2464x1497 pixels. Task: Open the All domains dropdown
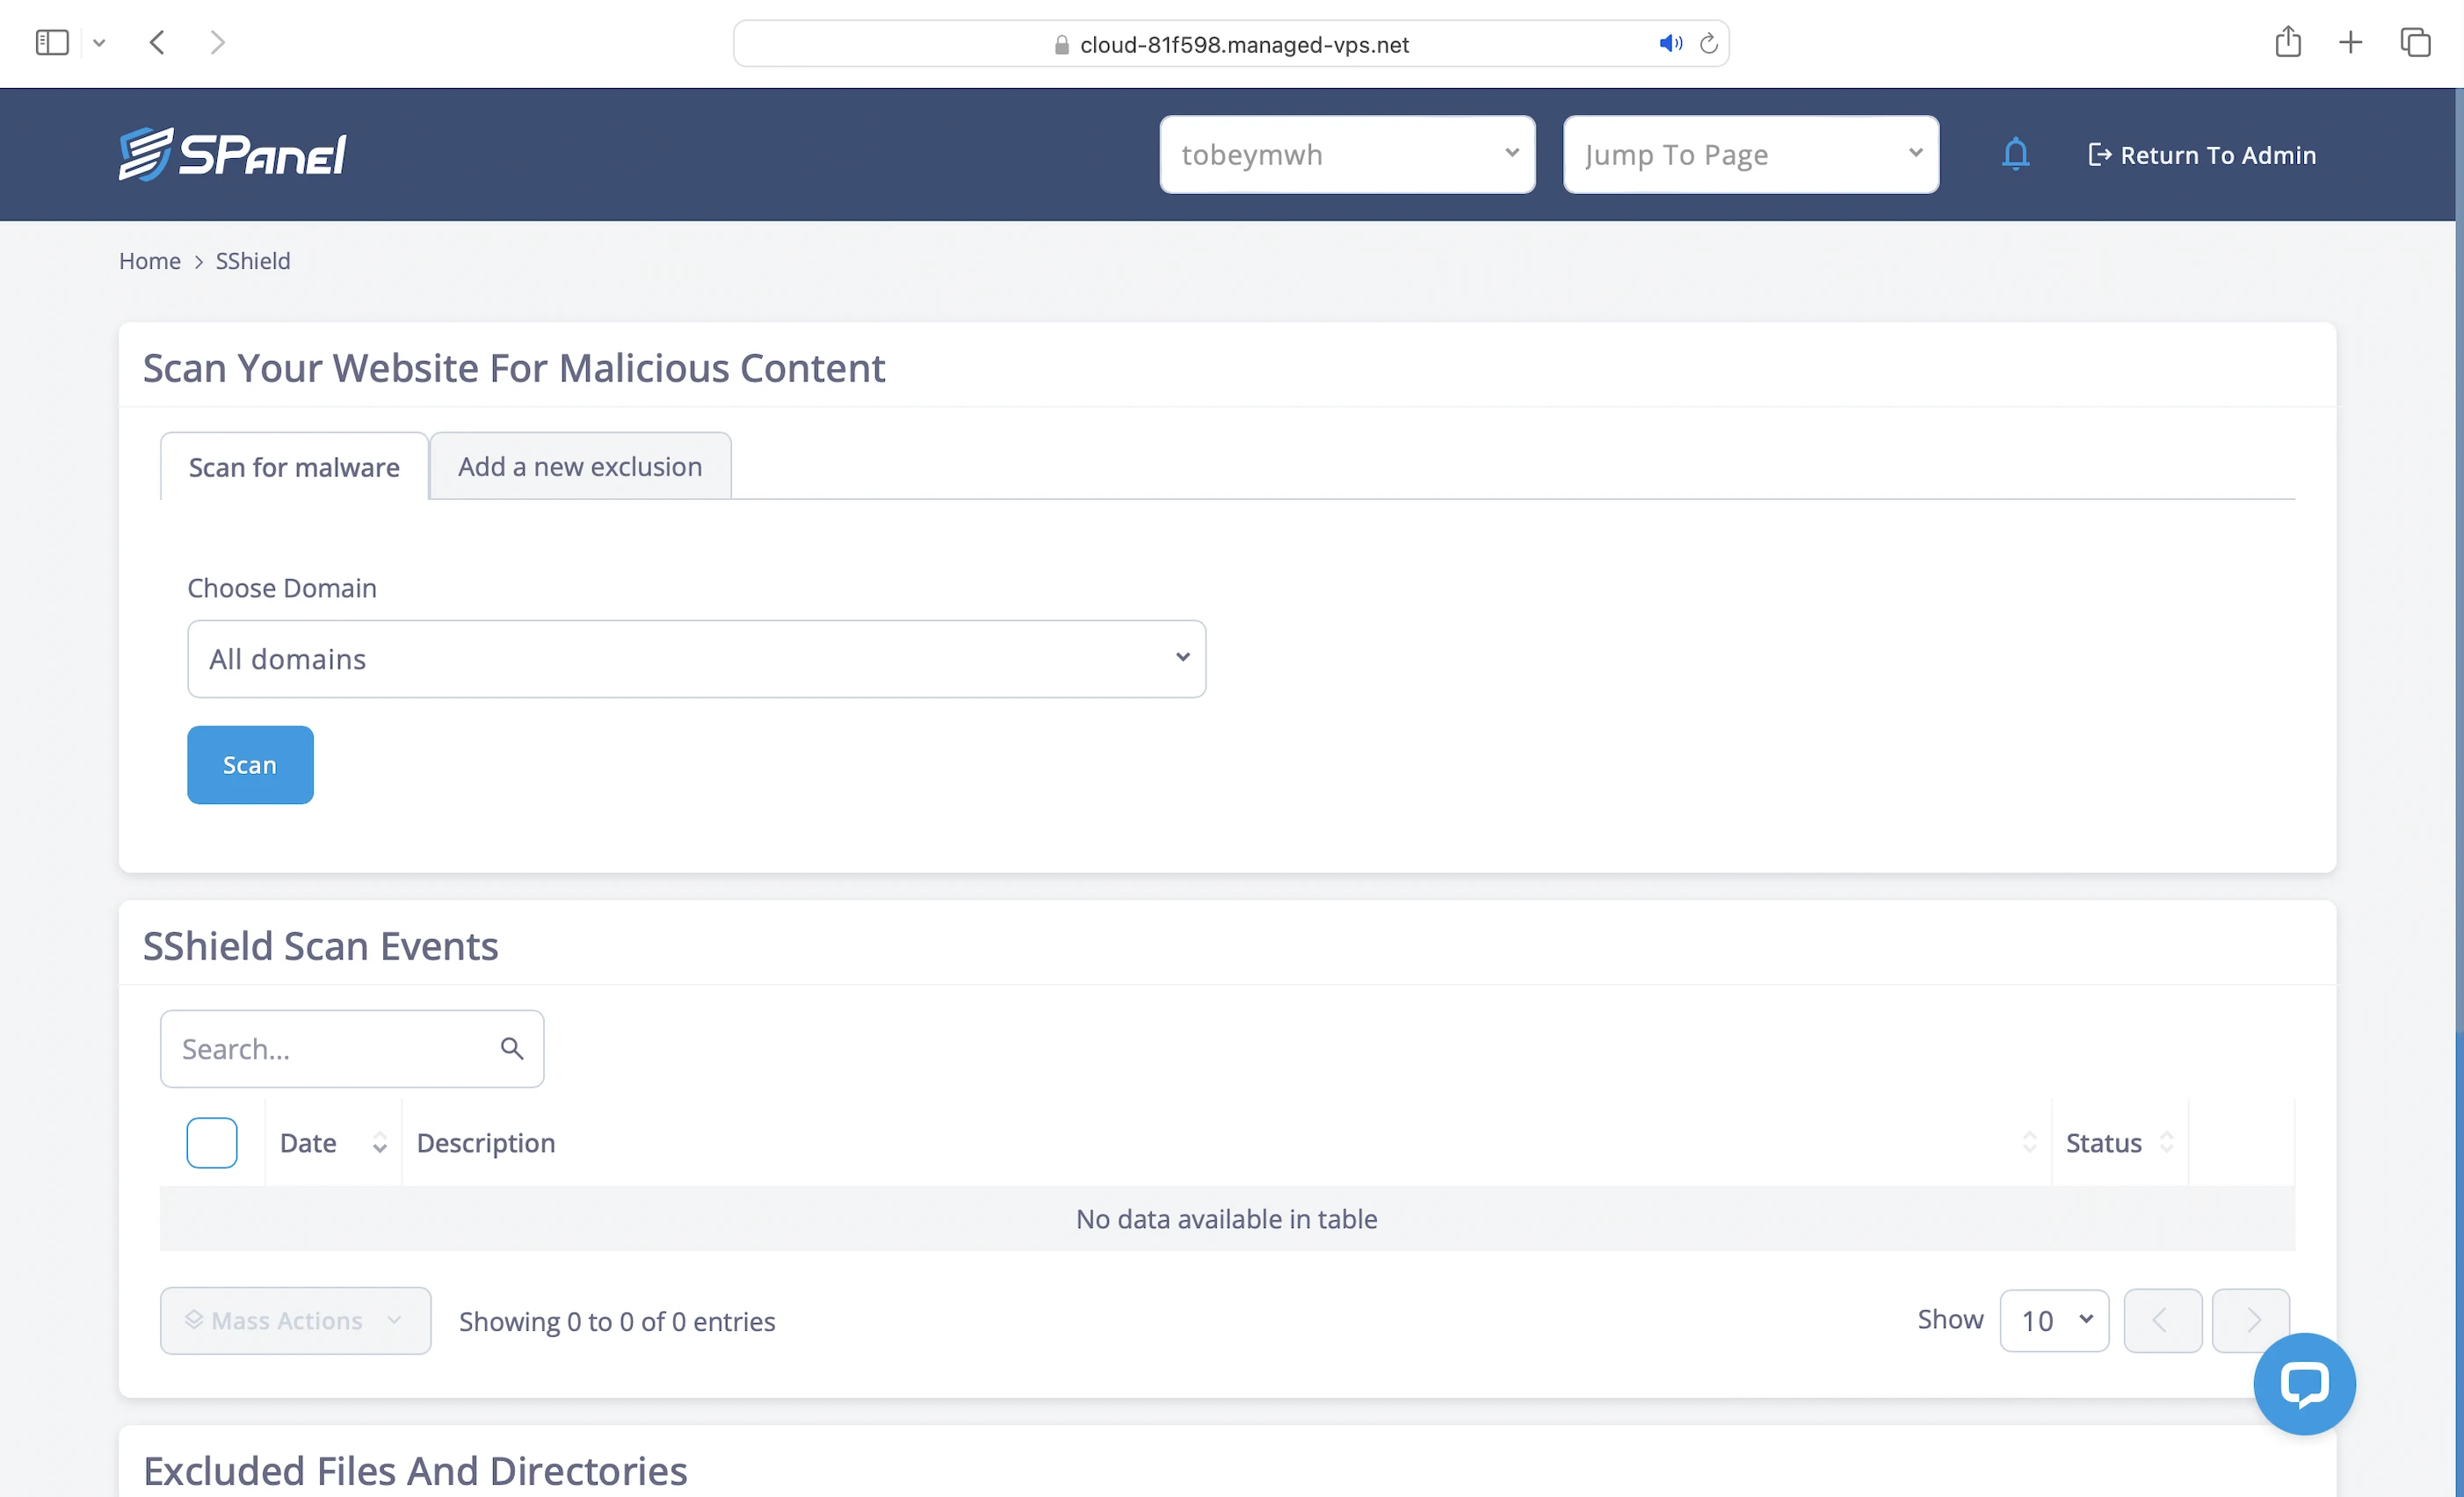pos(696,659)
